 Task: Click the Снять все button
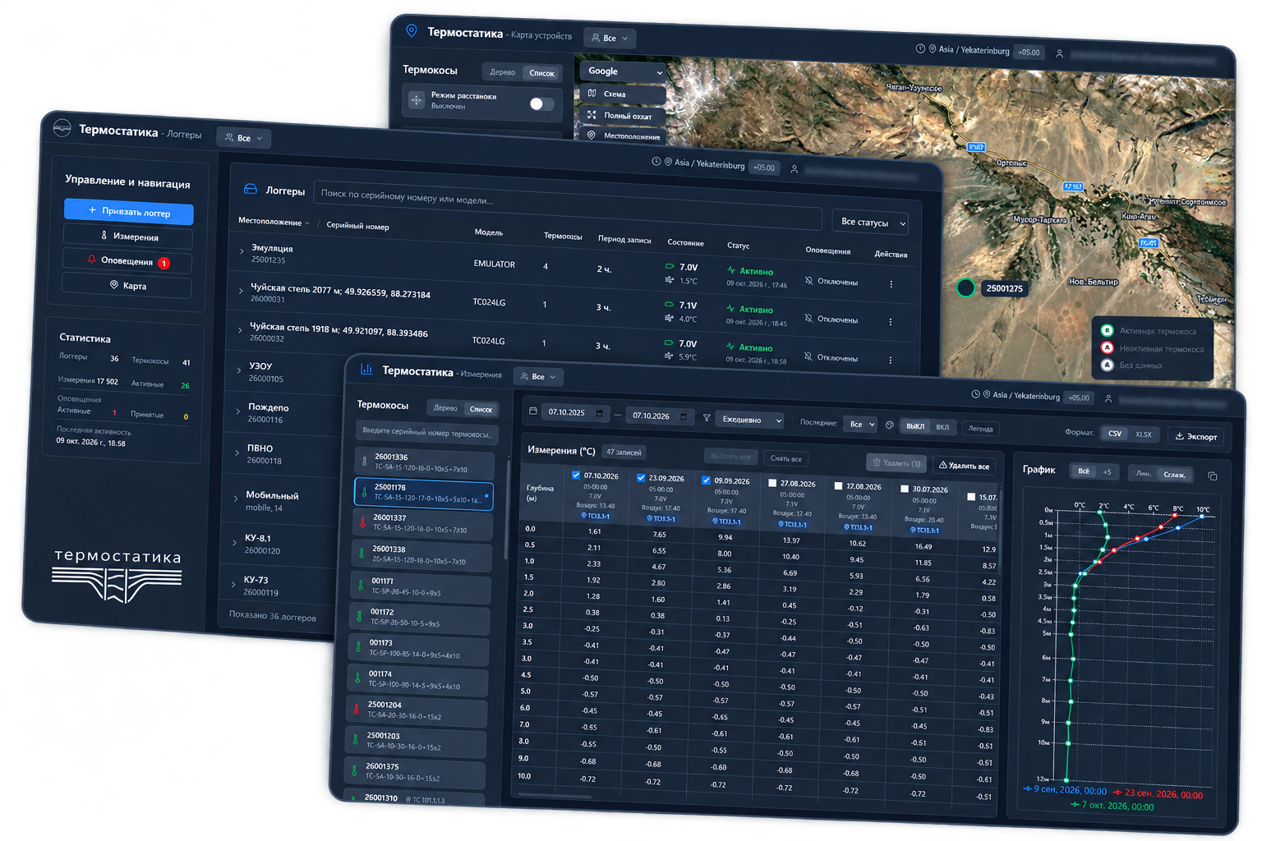[x=786, y=458]
